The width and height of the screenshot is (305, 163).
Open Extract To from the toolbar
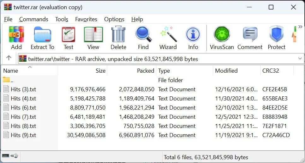point(42,38)
